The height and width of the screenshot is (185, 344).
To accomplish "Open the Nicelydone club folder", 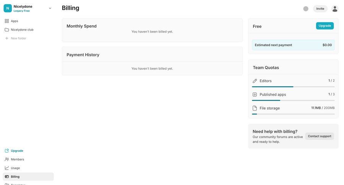I will (22, 29).
